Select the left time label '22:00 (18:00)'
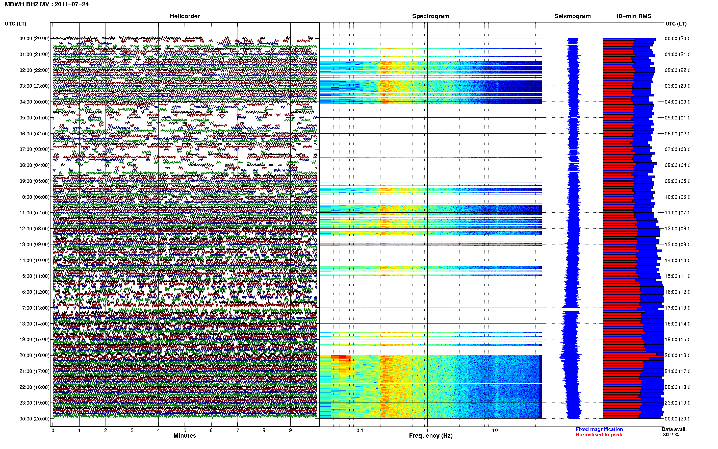Viewport: 718px width, 449px height. pyautogui.click(x=34, y=387)
